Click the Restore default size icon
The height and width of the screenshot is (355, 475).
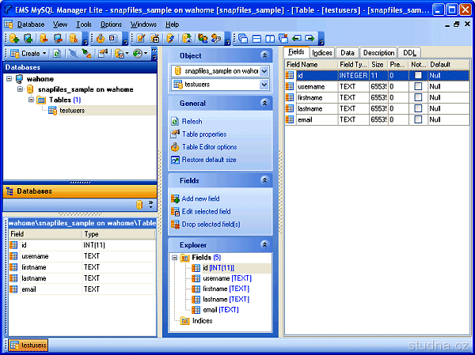tap(175, 160)
